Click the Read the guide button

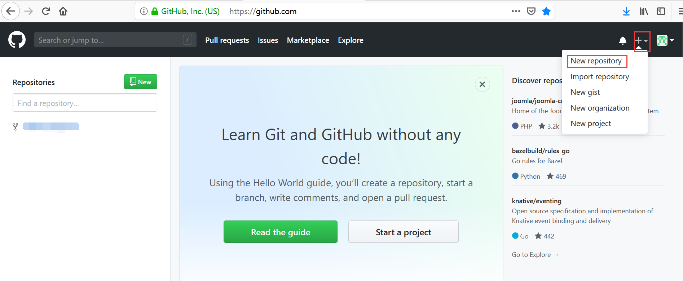(281, 232)
